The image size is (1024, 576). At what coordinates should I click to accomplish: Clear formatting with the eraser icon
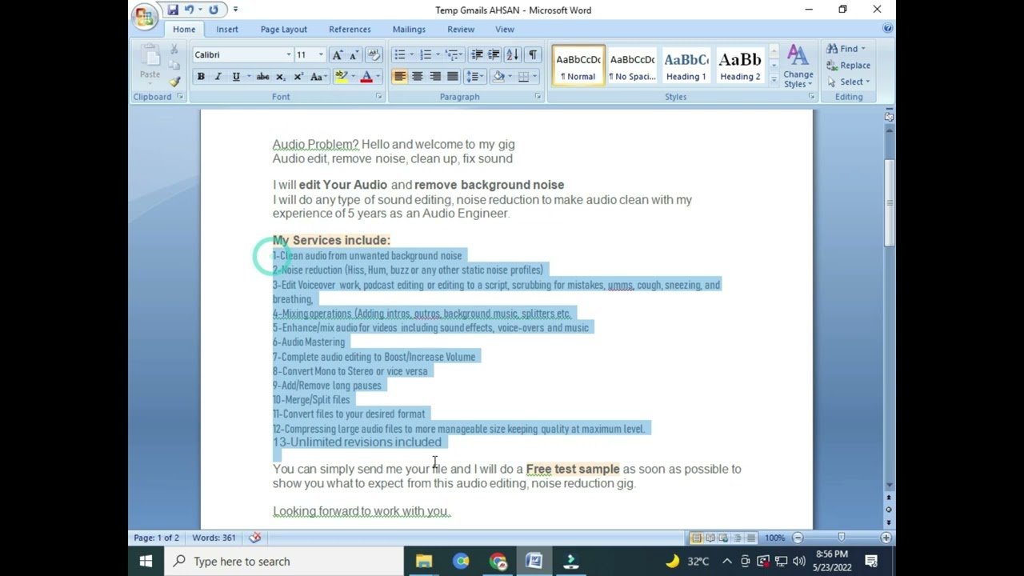pyautogui.click(x=374, y=54)
